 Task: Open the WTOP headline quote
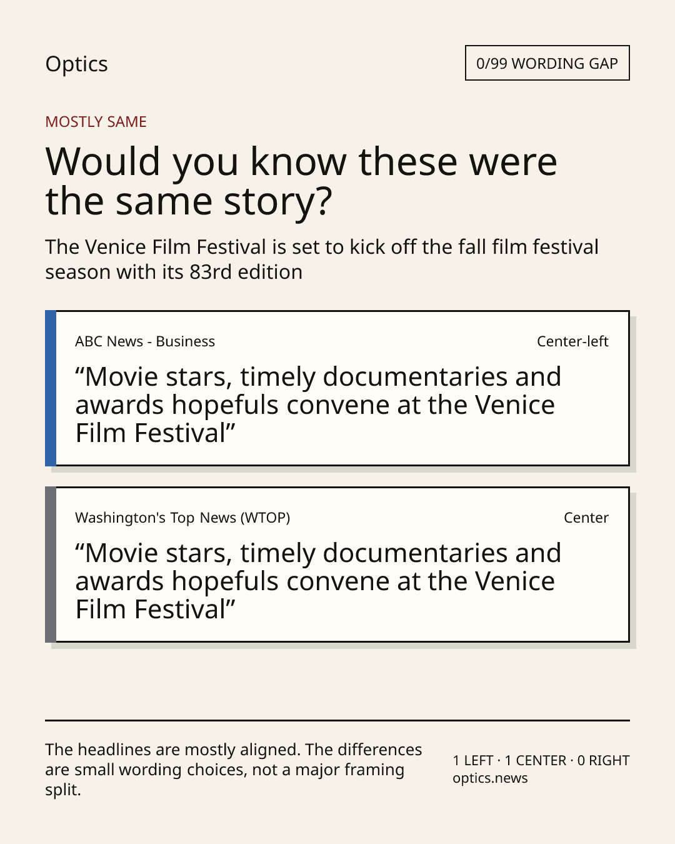pyautogui.click(x=318, y=581)
